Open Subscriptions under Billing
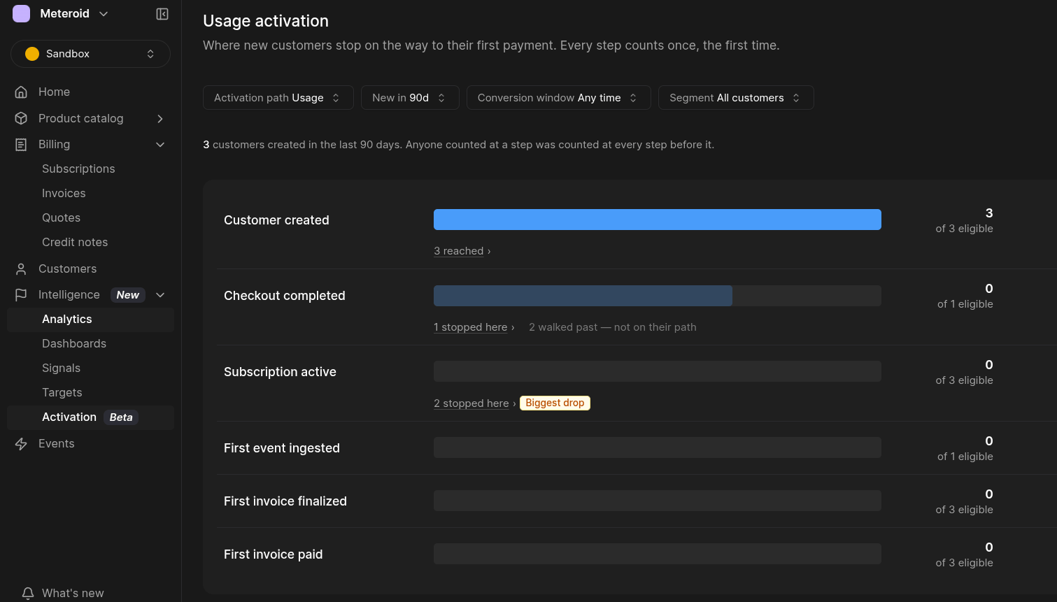 (78, 169)
